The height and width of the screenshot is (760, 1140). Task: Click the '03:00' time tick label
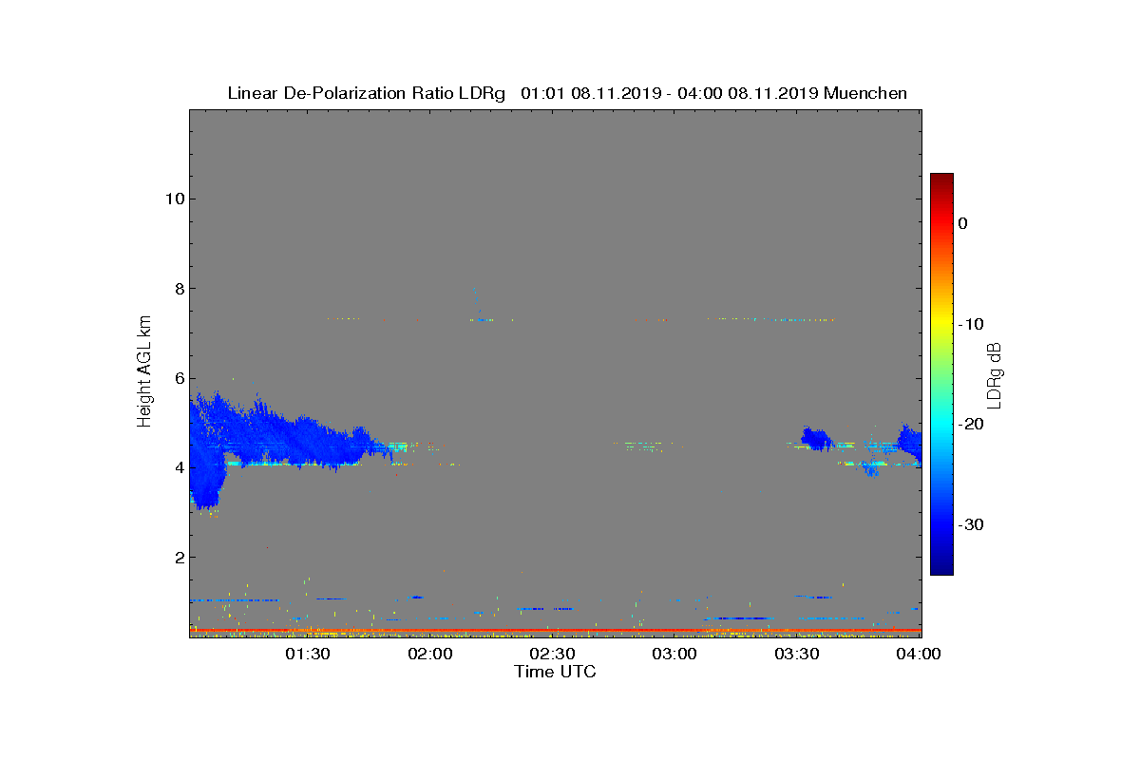click(674, 655)
